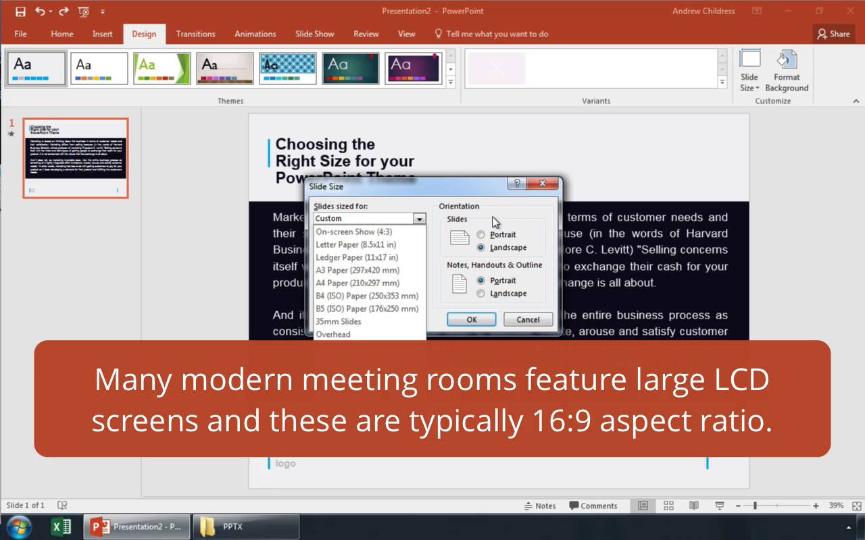Open the Windows Start menu
The width and height of the screenshot is (865, 540).
point(18,526)
